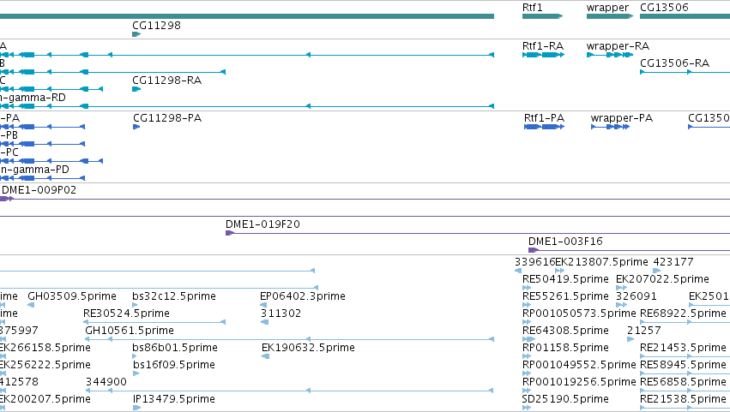Click the DME1-009P02 clone label

point(39,189)
